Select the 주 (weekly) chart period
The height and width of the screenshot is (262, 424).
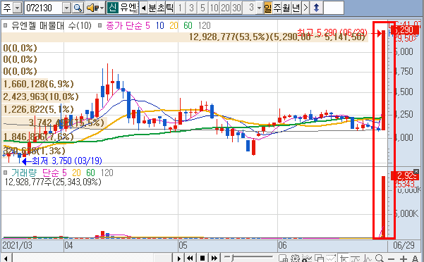[x=277, y=8]
